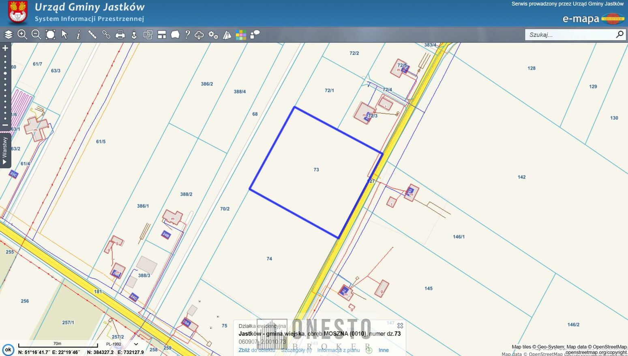Viewport: 628px width, 356px height.
Task: Click the chain link share icon
Action: point(106,35)
